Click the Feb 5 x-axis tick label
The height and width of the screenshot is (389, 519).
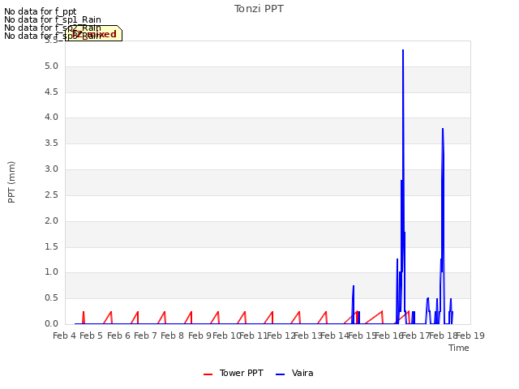(92, 336)
